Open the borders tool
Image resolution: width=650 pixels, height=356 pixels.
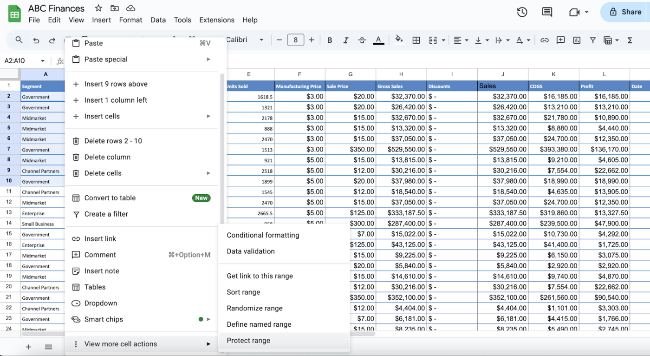416,40
